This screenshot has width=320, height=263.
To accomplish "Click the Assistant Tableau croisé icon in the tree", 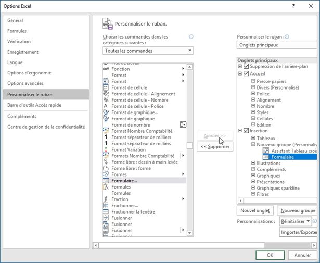I will point(266,151).
